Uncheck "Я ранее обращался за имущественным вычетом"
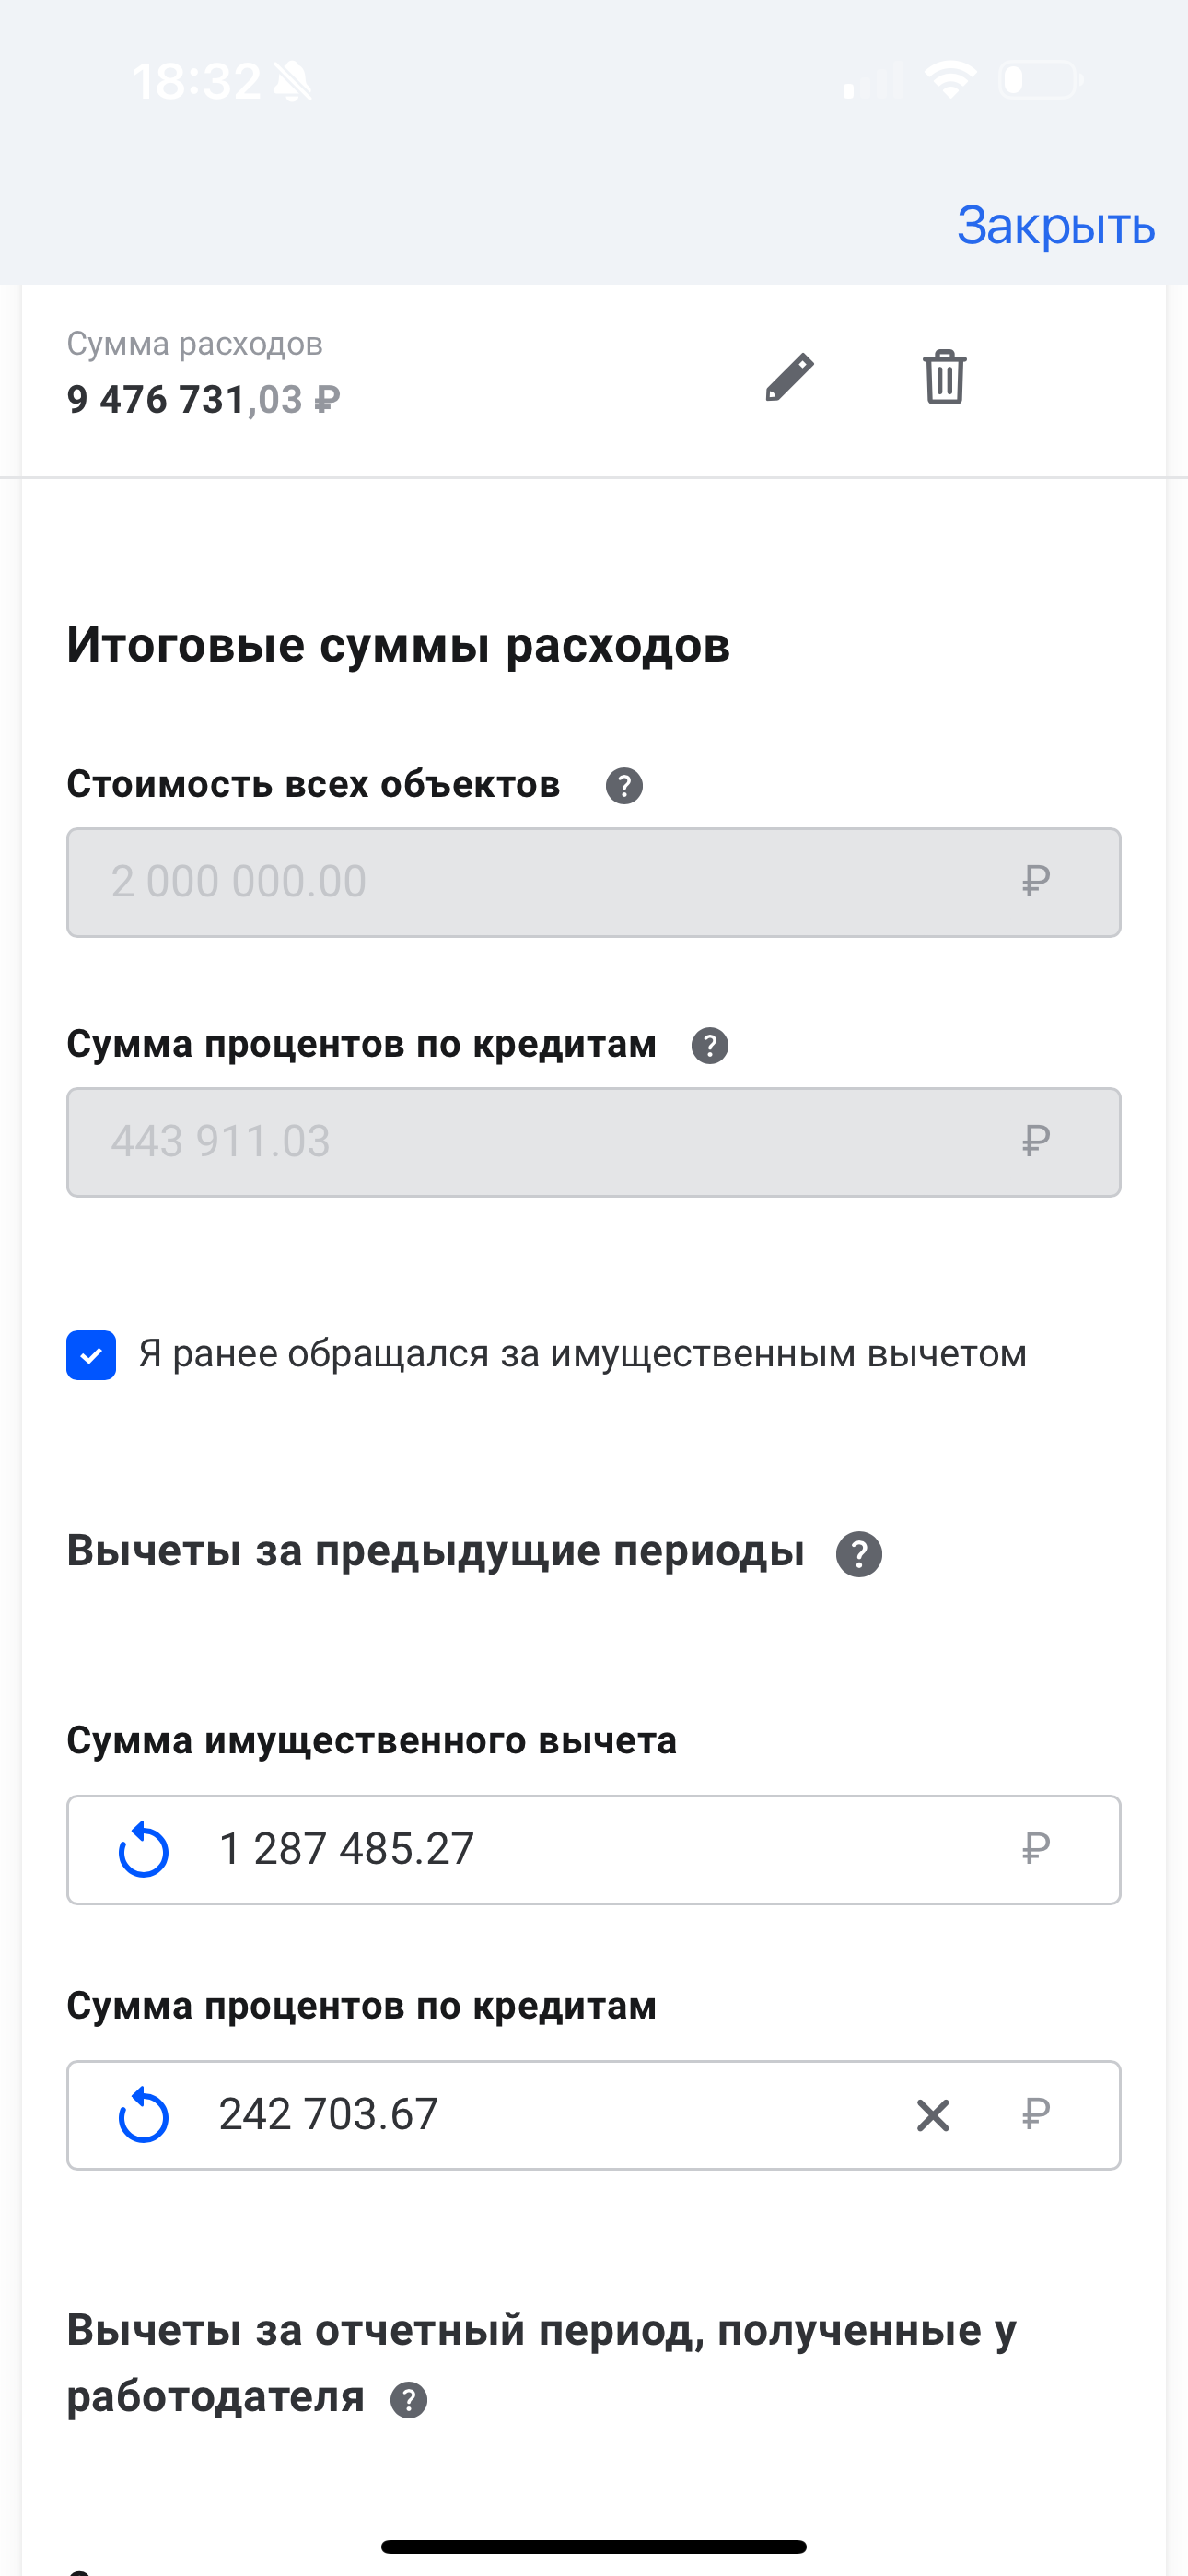Viewport: 1188px width, 2576px height. tap(91, 1355)
